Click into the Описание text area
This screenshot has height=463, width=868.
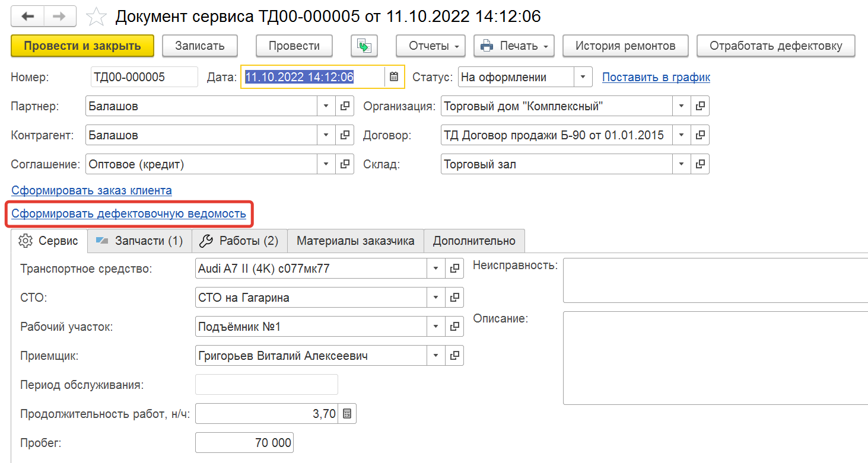716,358
